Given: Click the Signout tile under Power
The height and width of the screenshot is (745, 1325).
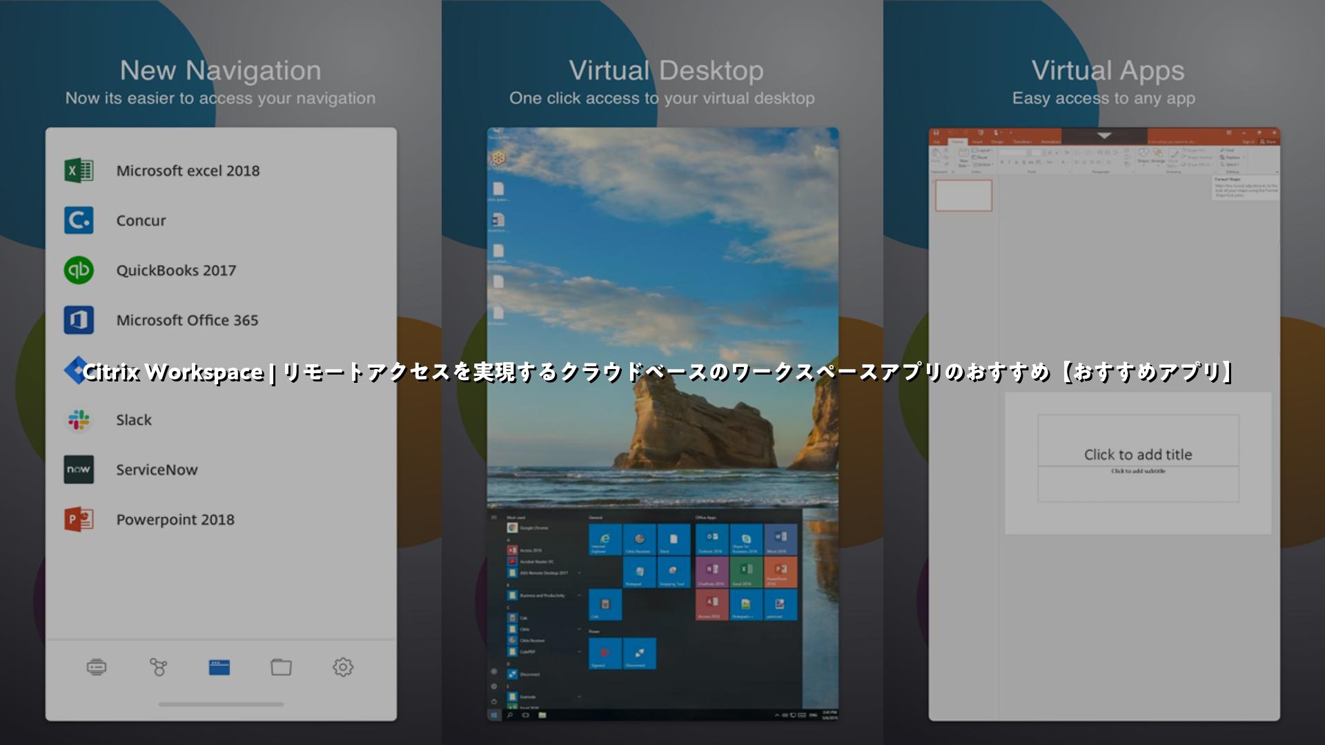Looking at the screenshot, I should tap(605, 653).
